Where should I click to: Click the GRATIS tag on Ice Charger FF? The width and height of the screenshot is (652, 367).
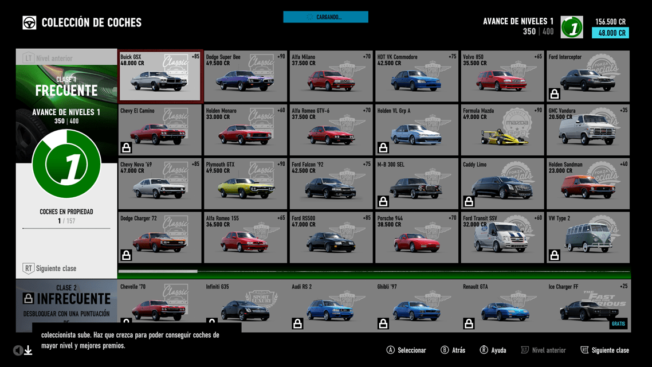pos(618,323)
